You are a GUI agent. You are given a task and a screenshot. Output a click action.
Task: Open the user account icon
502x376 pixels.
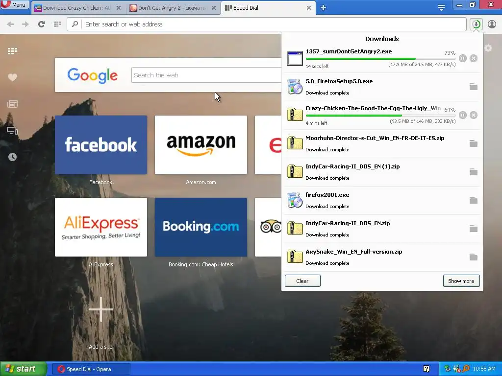[492, 24]
